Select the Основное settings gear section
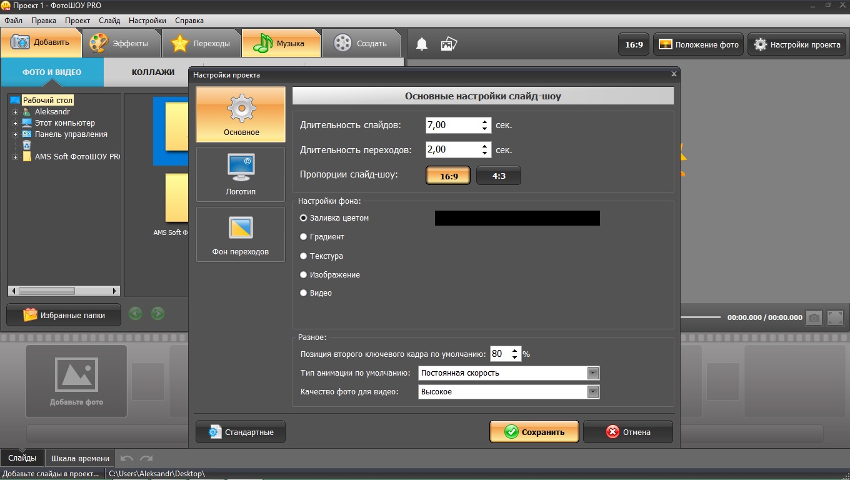 [x=241, y=114]
